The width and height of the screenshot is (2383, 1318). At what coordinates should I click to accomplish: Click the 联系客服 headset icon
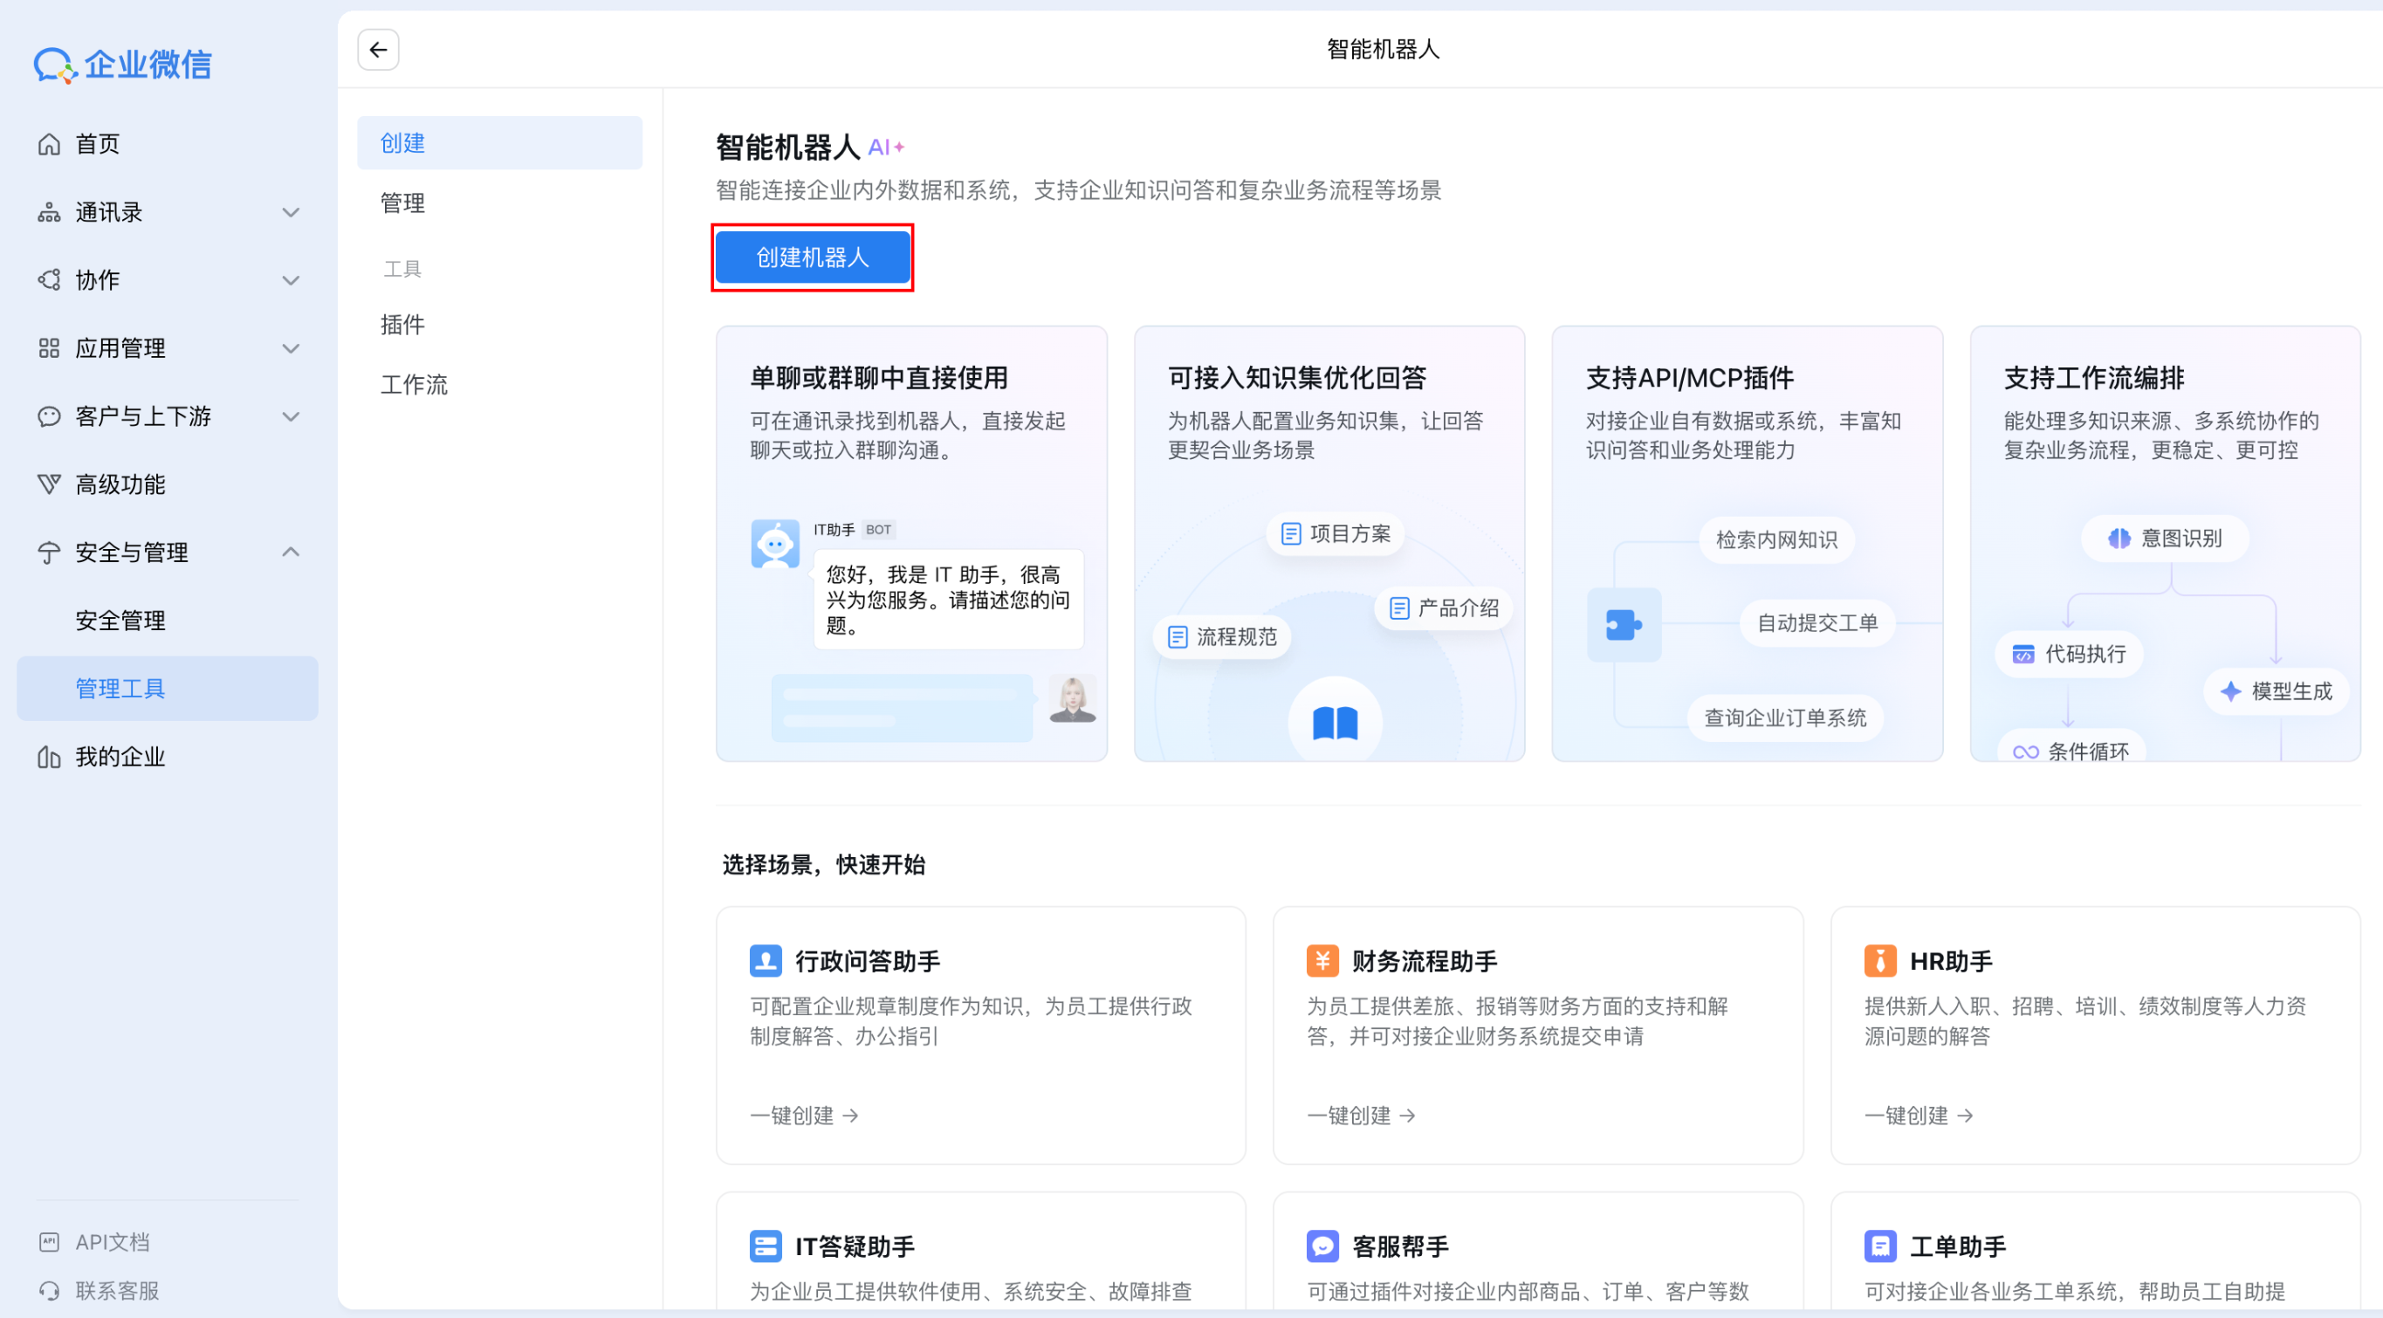(x=49, y=1291)
